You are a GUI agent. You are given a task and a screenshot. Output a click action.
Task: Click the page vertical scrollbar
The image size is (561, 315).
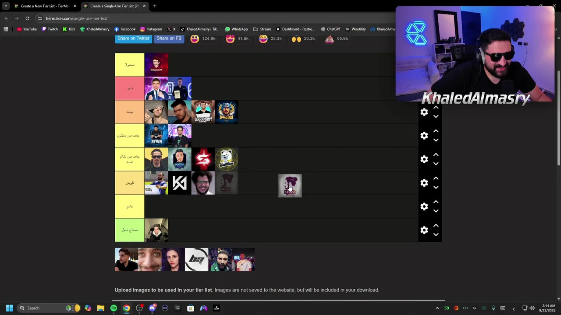558,118
